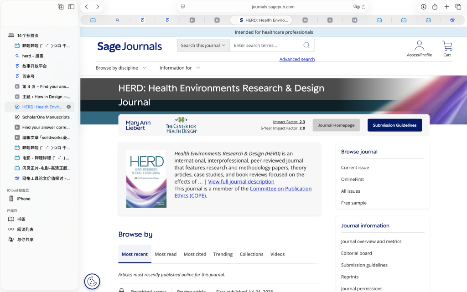Click the Journal Homepage button
Image resolution: width=467 pixels, height=292 pixels.
(336, 125)
